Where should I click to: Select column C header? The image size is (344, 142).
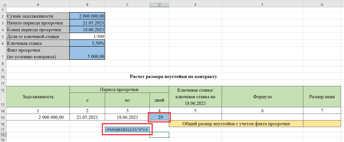(127, 5)
